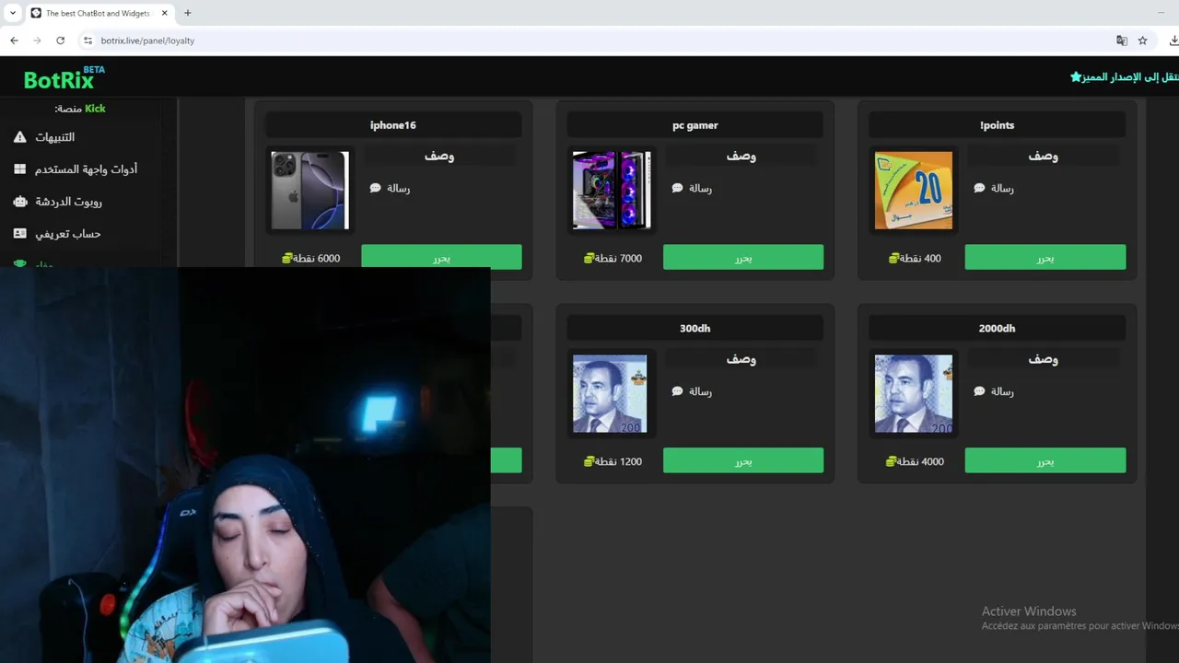This screenshot has height=663, width=1179.
Task: Click redeem button for 2000dh
Action: [1045, 460]
